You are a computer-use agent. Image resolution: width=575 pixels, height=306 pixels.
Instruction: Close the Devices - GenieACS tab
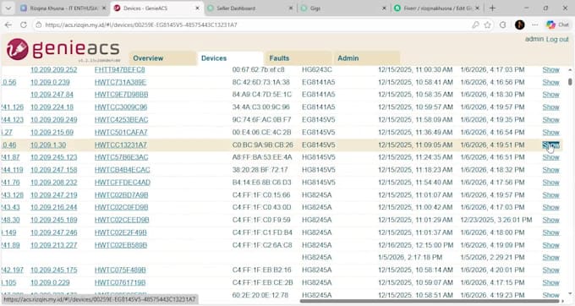(197, 8)
